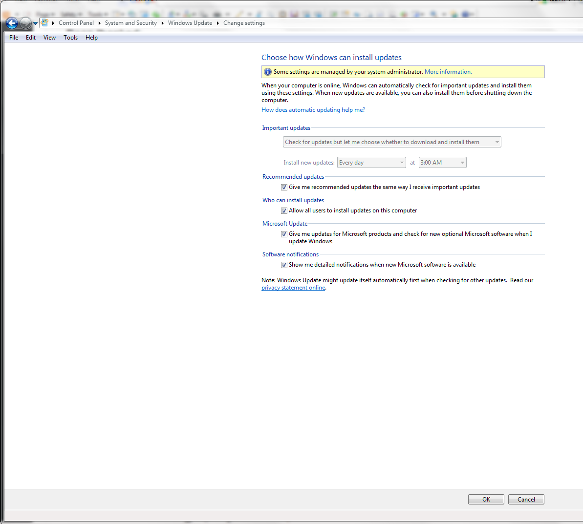Open the privacy statement online link
Screen dimensions: 583x524
click(293, 288)
